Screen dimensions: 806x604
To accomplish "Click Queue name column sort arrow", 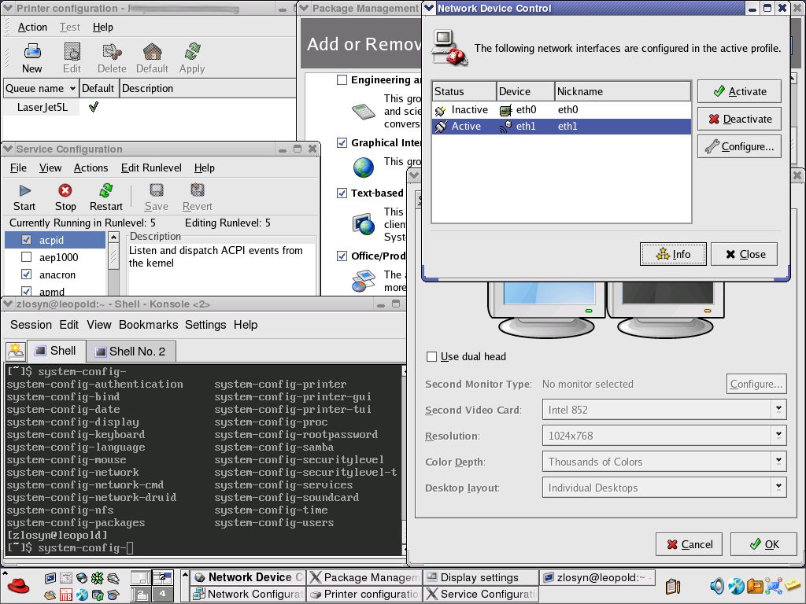I will coord(72,88).
